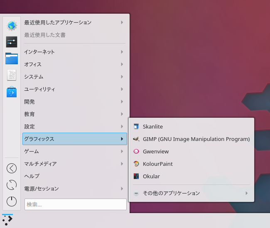Open the マルチメディア category
270x228 pixels.
click(75, 164)
